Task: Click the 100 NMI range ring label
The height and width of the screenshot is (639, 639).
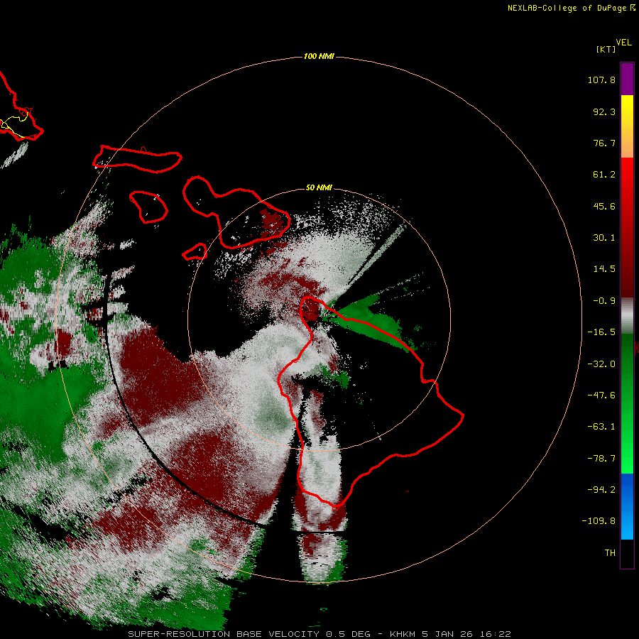Action: pyautogui.click(x=319, y=56)
